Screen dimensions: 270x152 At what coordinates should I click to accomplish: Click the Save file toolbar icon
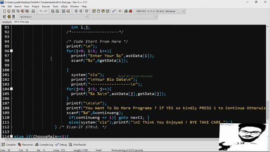[13, 11]
